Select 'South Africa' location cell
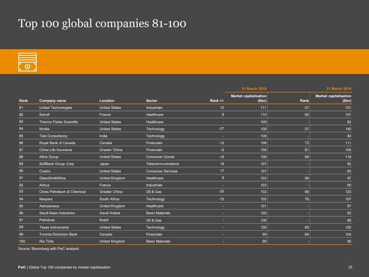The width and height of the screenshot is (369, 277). 109,199
